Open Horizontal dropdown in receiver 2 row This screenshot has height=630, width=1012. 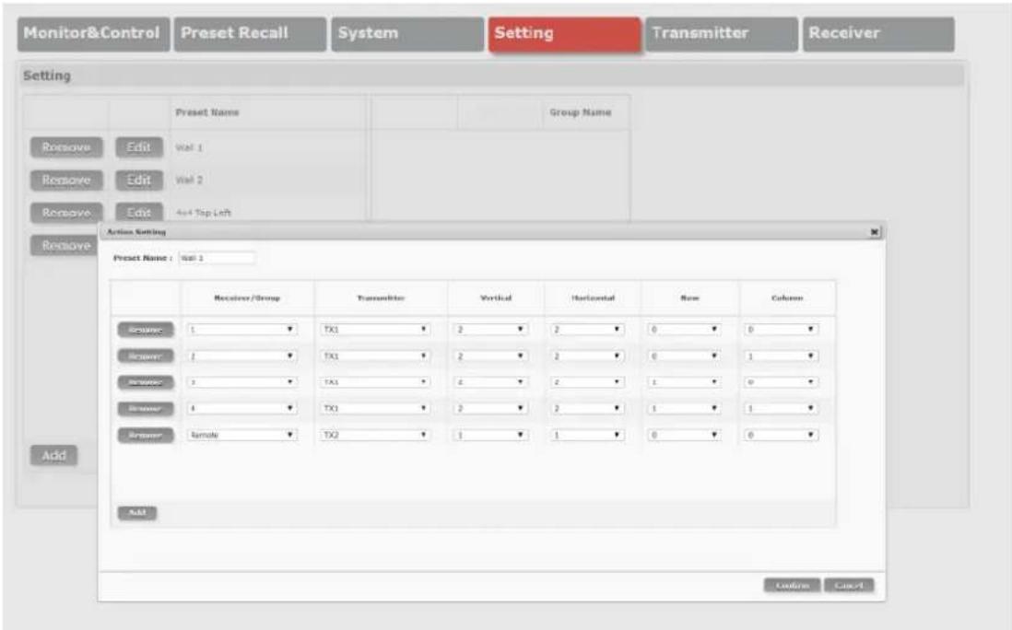[588, 356]
